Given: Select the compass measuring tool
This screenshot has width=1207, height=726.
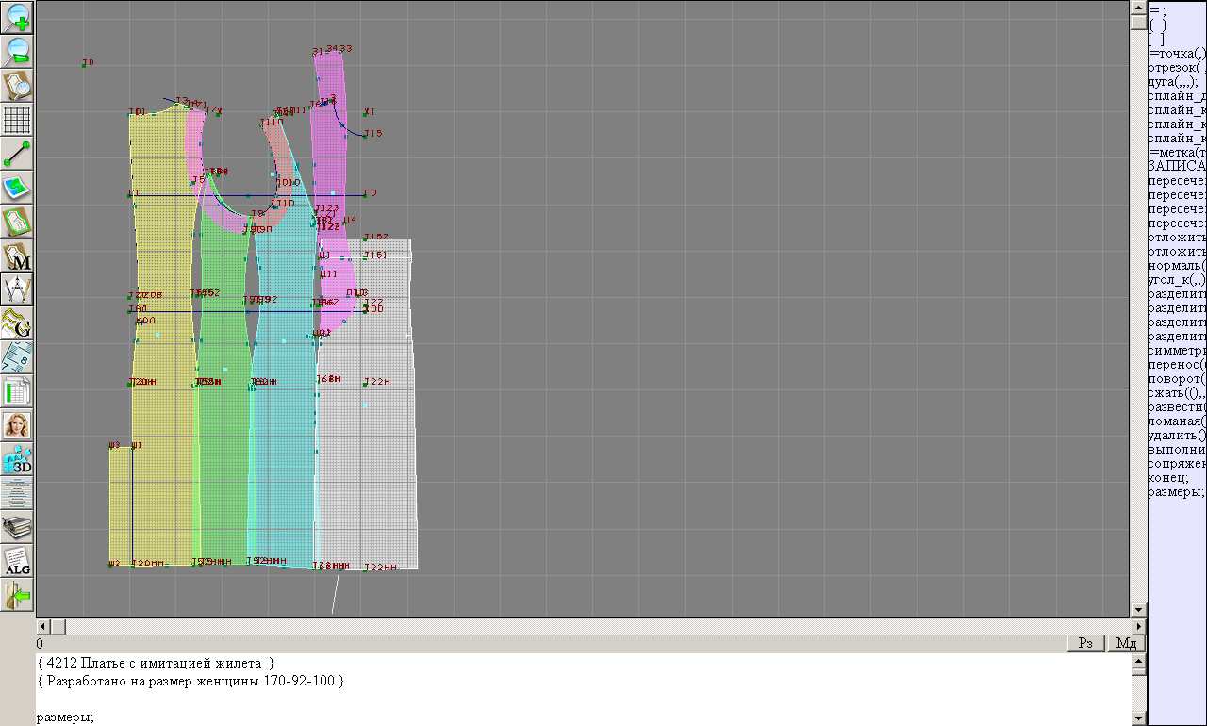Looking at the screenshot, I should click(x=17, y=289).
